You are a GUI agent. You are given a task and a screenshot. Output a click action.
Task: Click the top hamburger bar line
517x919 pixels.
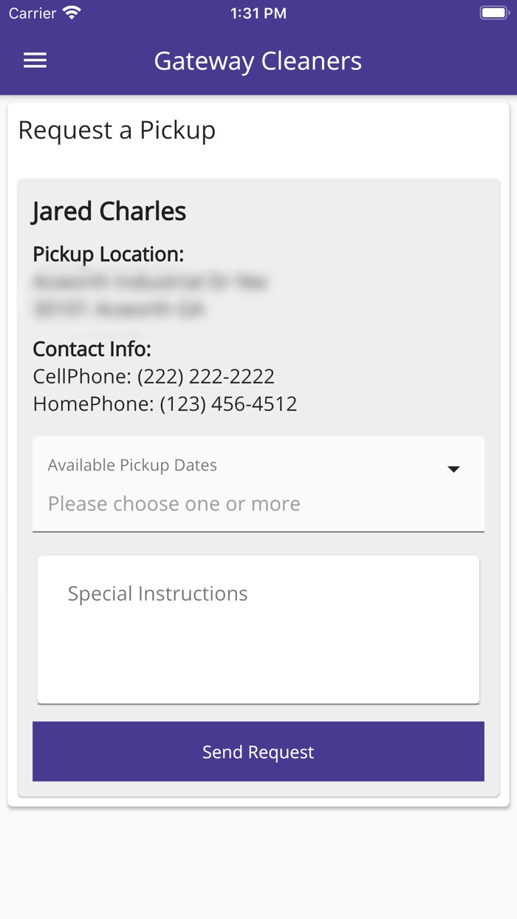34,52
